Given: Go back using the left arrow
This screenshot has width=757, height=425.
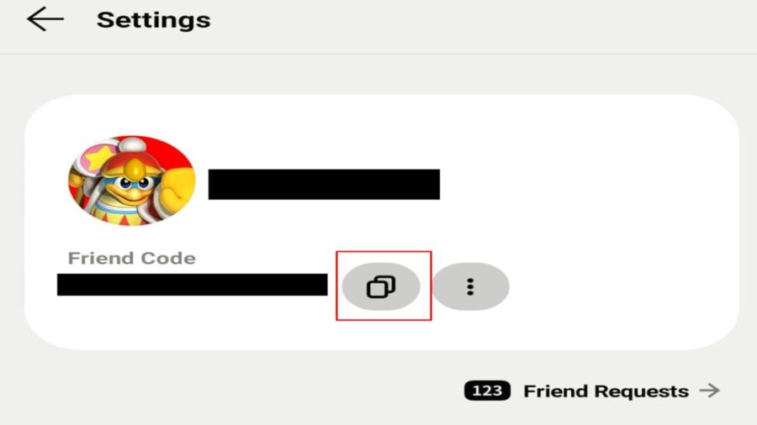Looking at the screenshot, I should tap(45, 19).
